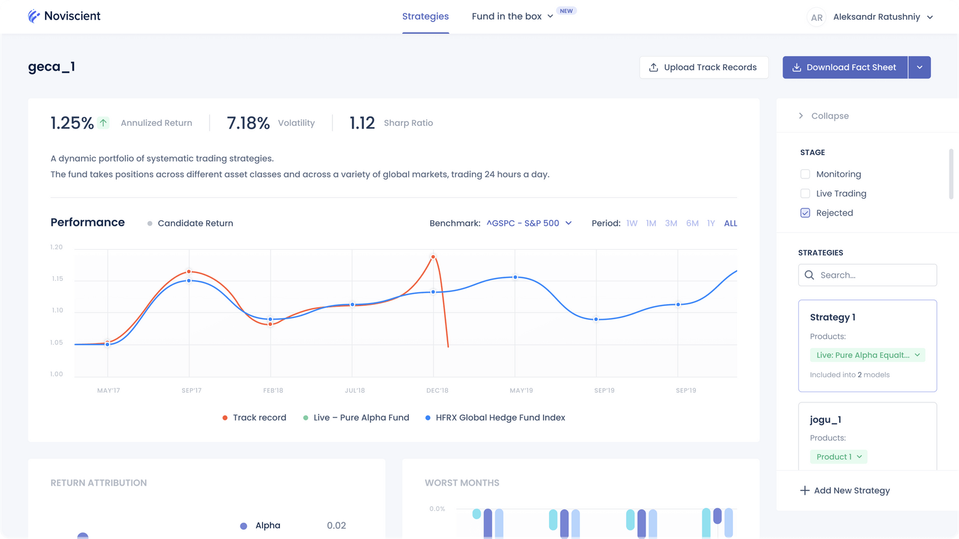This screenshot has width=959, height=539.
Task: Click the plus icon for Add New Strategy
Action: coord(804,490)
